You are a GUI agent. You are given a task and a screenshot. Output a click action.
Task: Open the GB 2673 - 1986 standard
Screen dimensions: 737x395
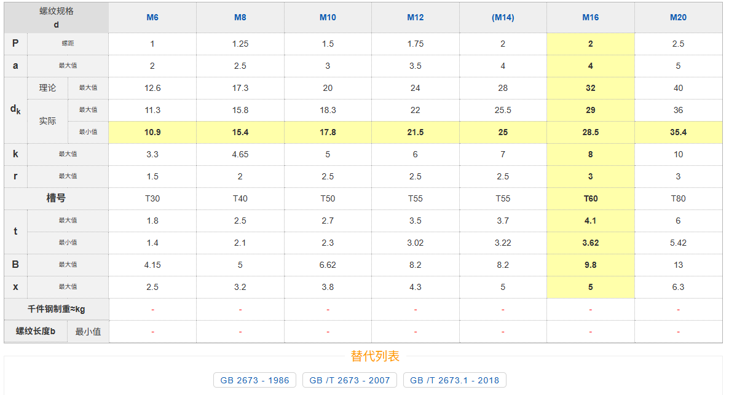[x=254, y=380]
